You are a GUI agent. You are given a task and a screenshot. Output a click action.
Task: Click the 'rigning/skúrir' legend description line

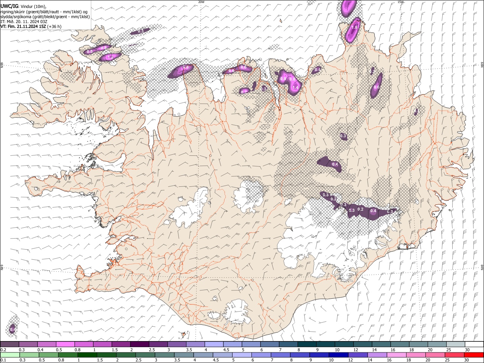[44, 12]
